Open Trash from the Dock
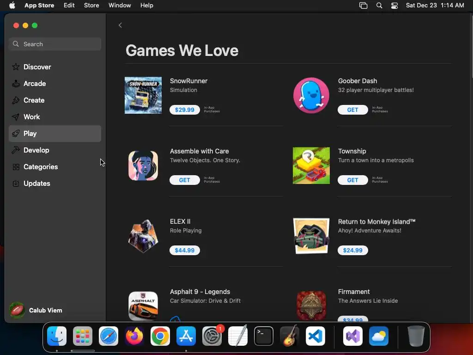Screen dimensions: 473x355 (416, 336)
